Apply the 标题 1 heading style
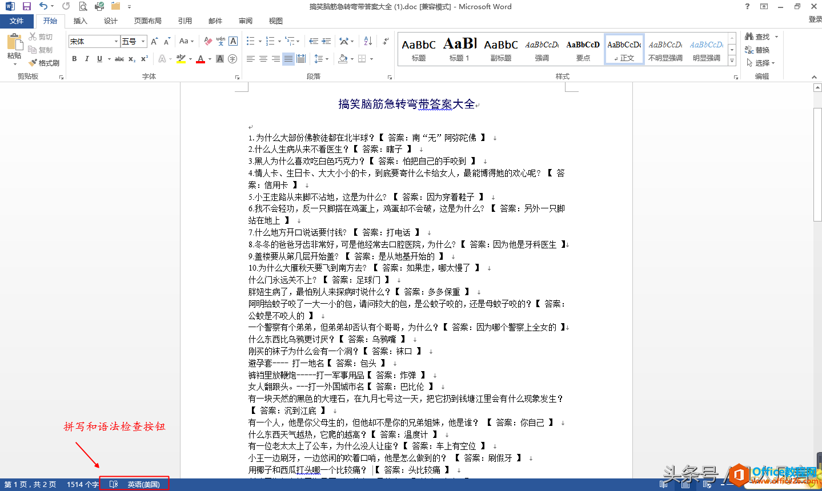 coord(460,49)
